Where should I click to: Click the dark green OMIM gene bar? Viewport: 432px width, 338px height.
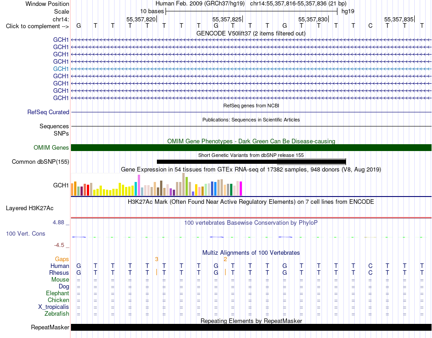point(251,147)
